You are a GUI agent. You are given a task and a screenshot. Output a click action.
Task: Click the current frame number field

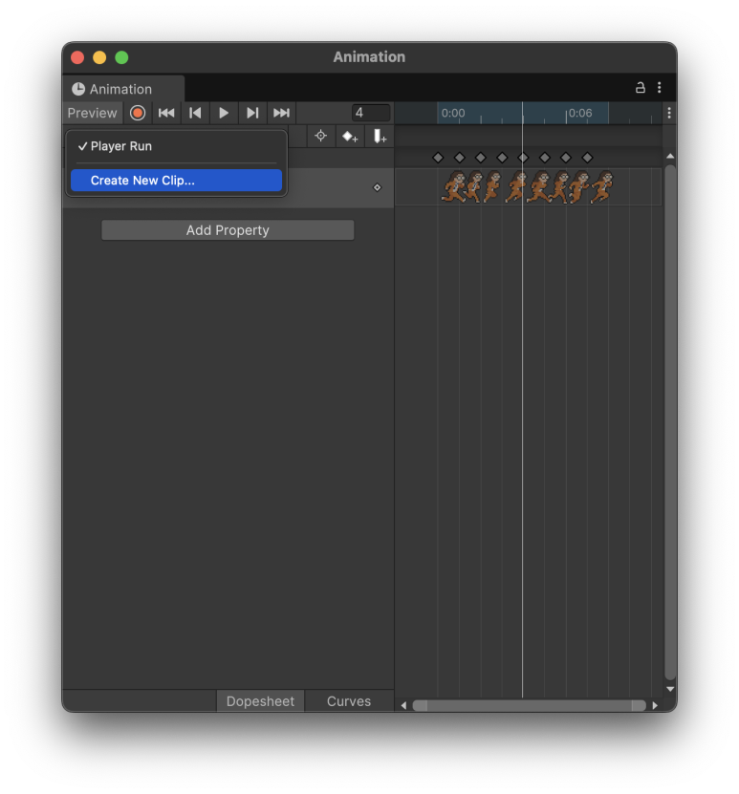pyautogui.click(x=371, y=113)
